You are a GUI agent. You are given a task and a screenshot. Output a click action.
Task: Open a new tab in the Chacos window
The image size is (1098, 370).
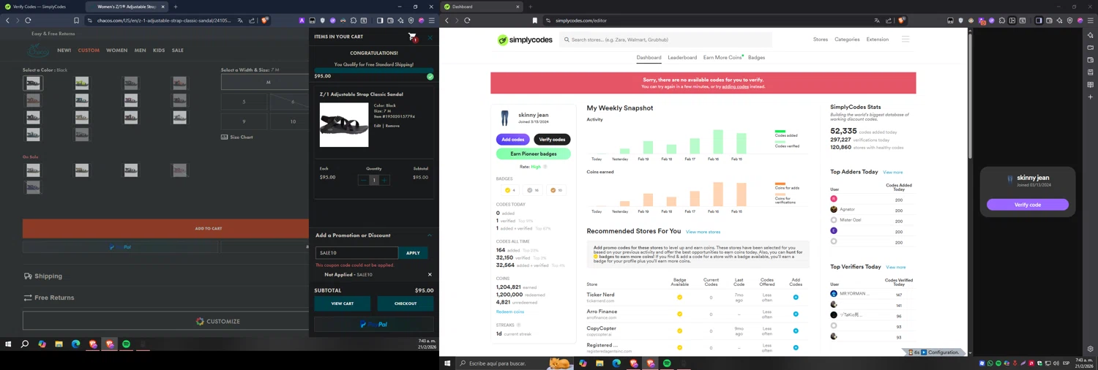pos(176,7)
